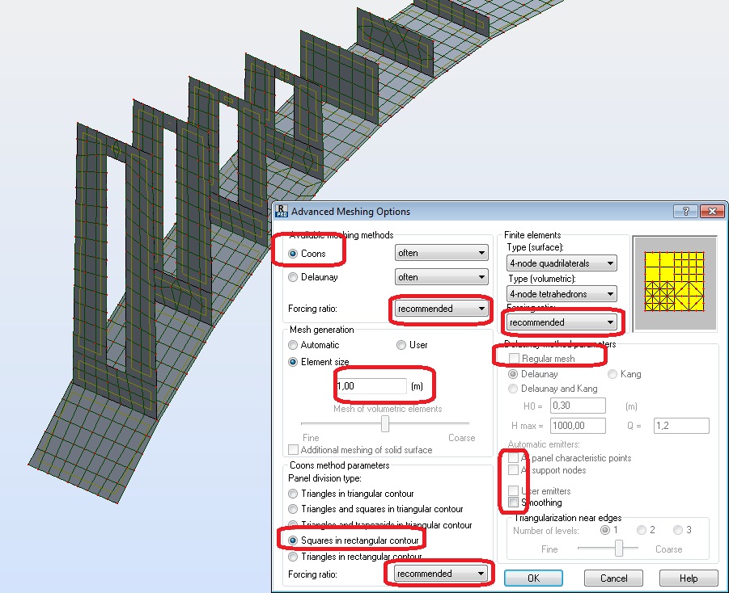This screenshot has width=729, height=593.
Task: Switch mesh generation to User mode
Action: tap(401, 345)
